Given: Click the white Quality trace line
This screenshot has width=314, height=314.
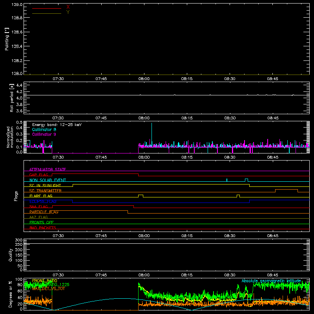Looking at the screenshot, I should [166, 243].
